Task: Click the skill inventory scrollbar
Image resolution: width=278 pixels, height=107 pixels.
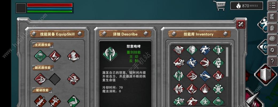Action: click(x=227, y=62)
